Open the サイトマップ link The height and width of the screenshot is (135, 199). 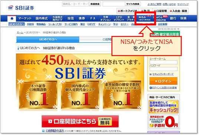(x=183, y=4)
